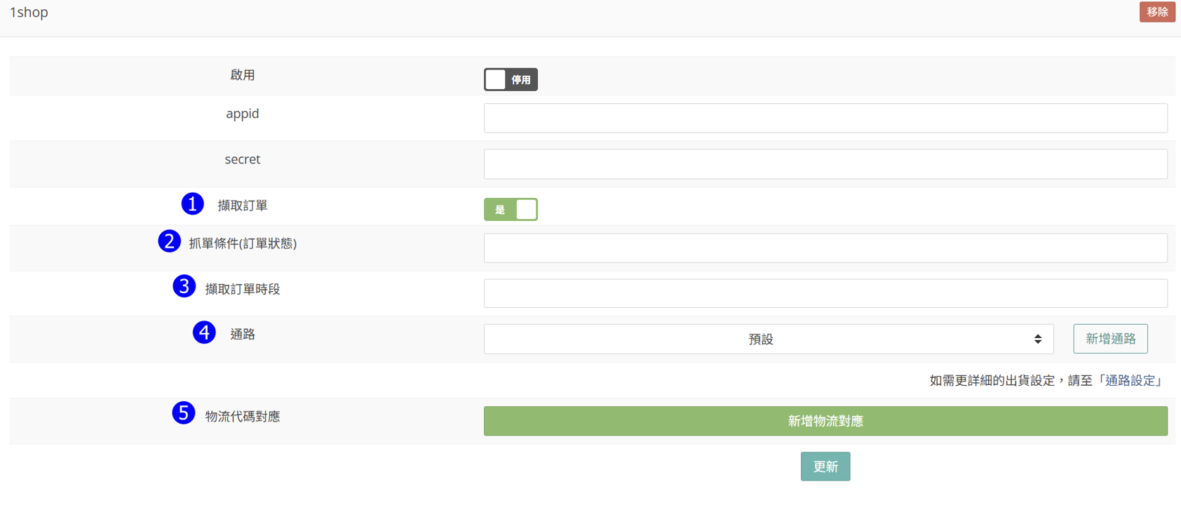
Task: Click the 擷取訂單時段 input field
Action: [825, 293]
